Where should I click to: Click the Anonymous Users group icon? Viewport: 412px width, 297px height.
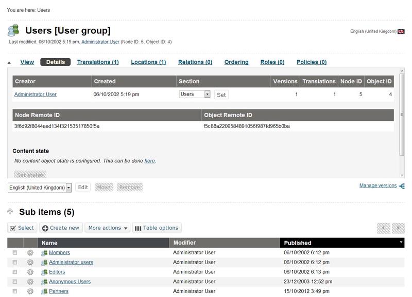(x=44, y=282)
